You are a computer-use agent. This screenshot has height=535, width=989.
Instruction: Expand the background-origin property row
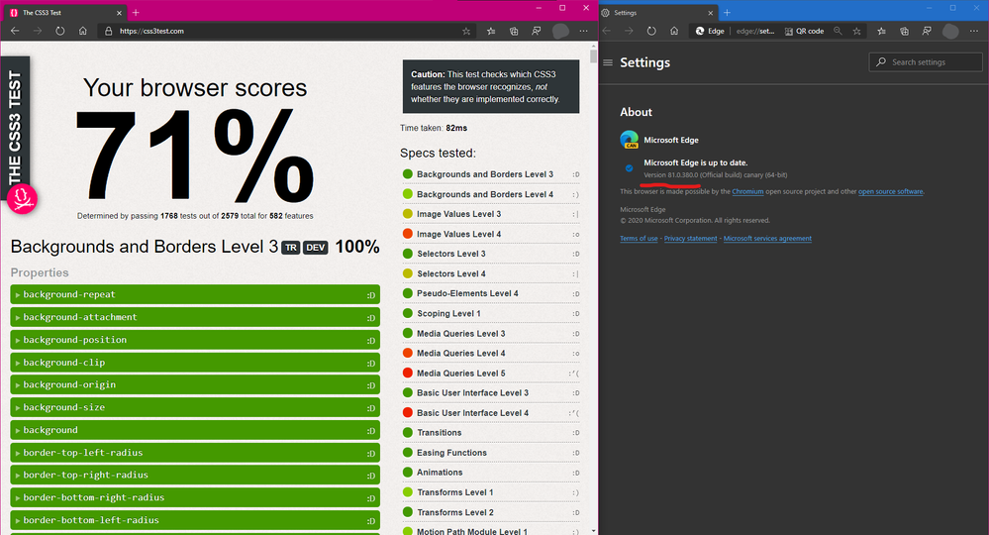(195, 384)
